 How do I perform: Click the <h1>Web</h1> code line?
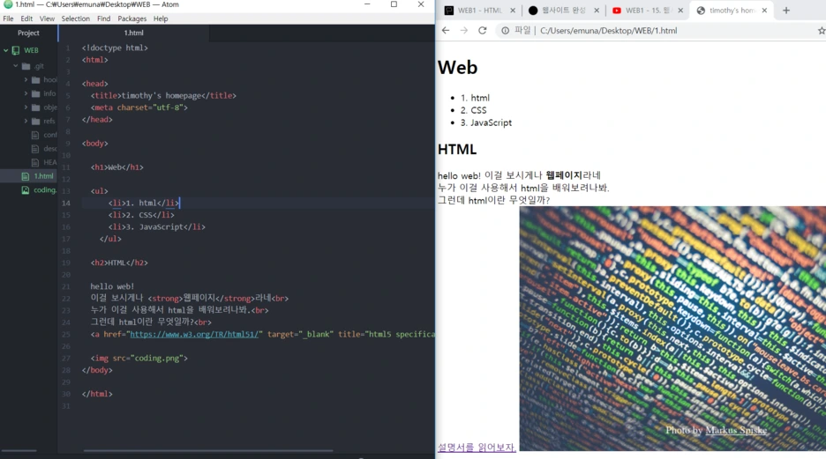point(117,167)
